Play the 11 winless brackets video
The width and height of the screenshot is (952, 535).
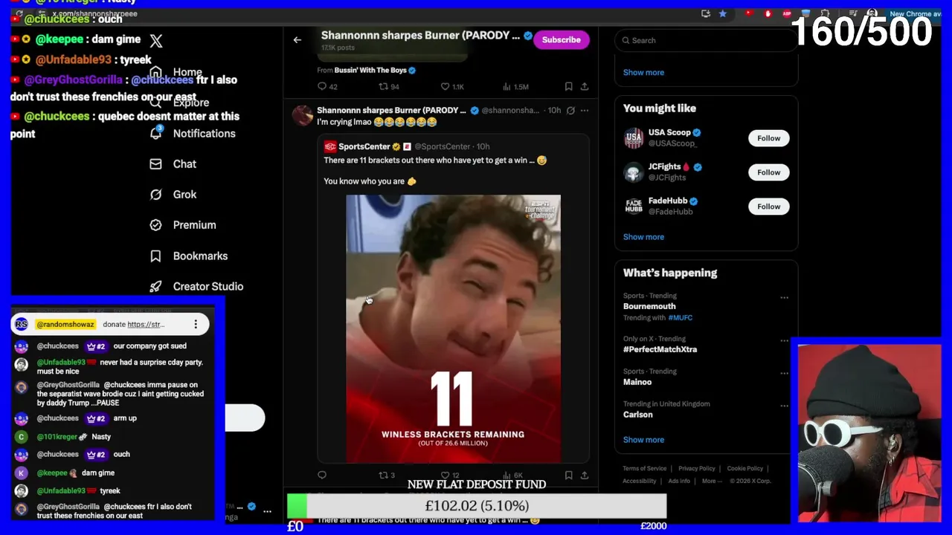[453, 328]
